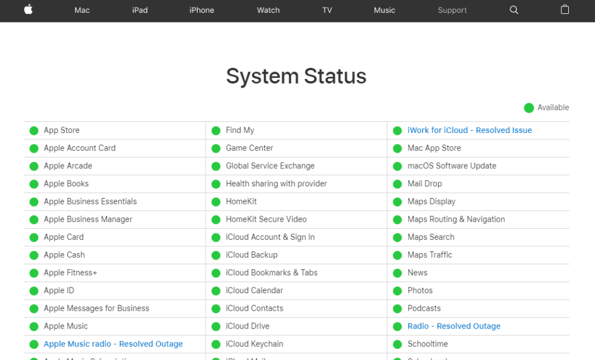This screenshot has height=360, width=595.
Task: Open the shopping bag icon
Action: click(565, 9)
